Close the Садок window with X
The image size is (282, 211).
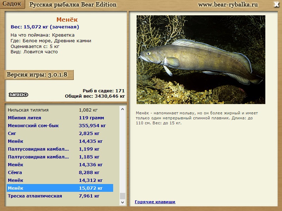tap(276, 5)
